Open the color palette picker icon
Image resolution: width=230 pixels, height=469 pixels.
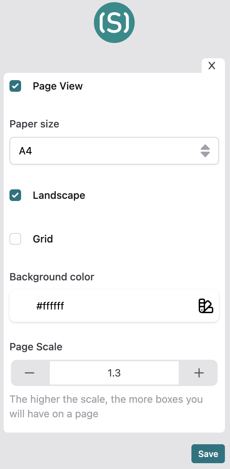click(x=206, y=306)
